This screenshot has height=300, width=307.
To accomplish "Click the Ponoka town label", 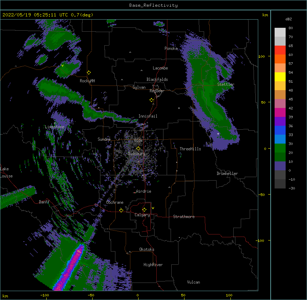I will (x=171, y=48).
